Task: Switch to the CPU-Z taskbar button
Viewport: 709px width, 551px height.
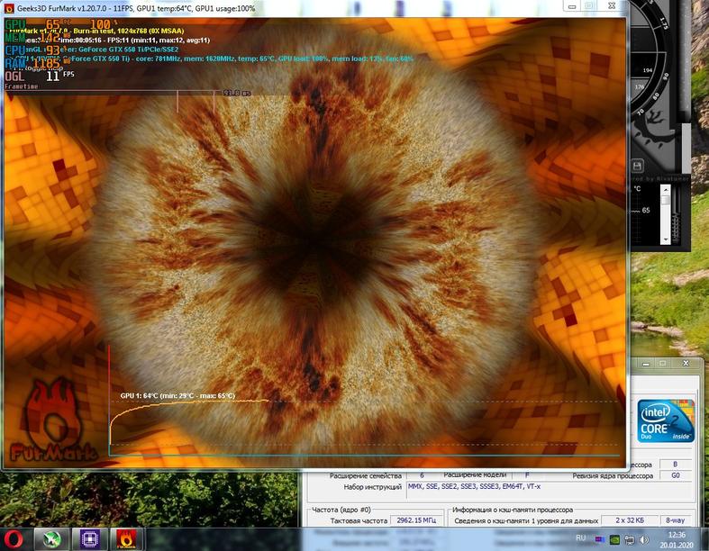Action: (x=90, y=539)
